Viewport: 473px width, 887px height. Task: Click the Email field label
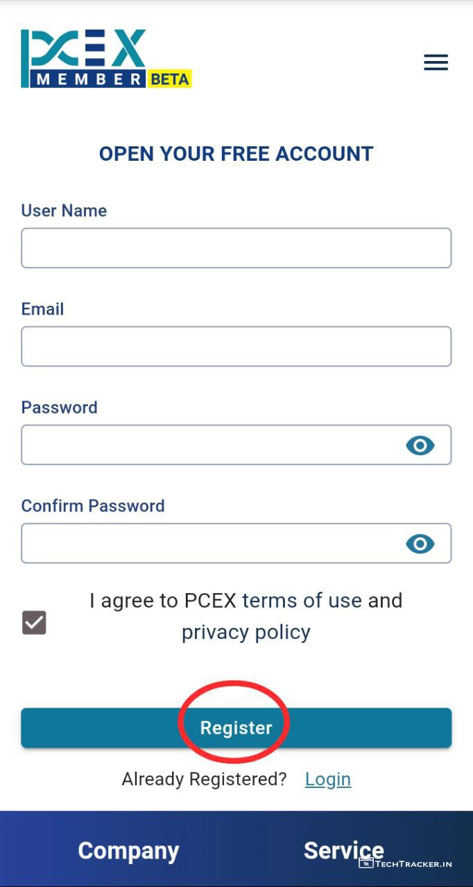pos(42,309)
